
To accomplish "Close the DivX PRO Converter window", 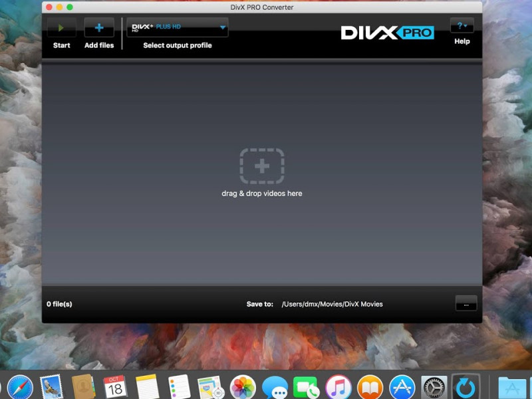I will point(49,7).
